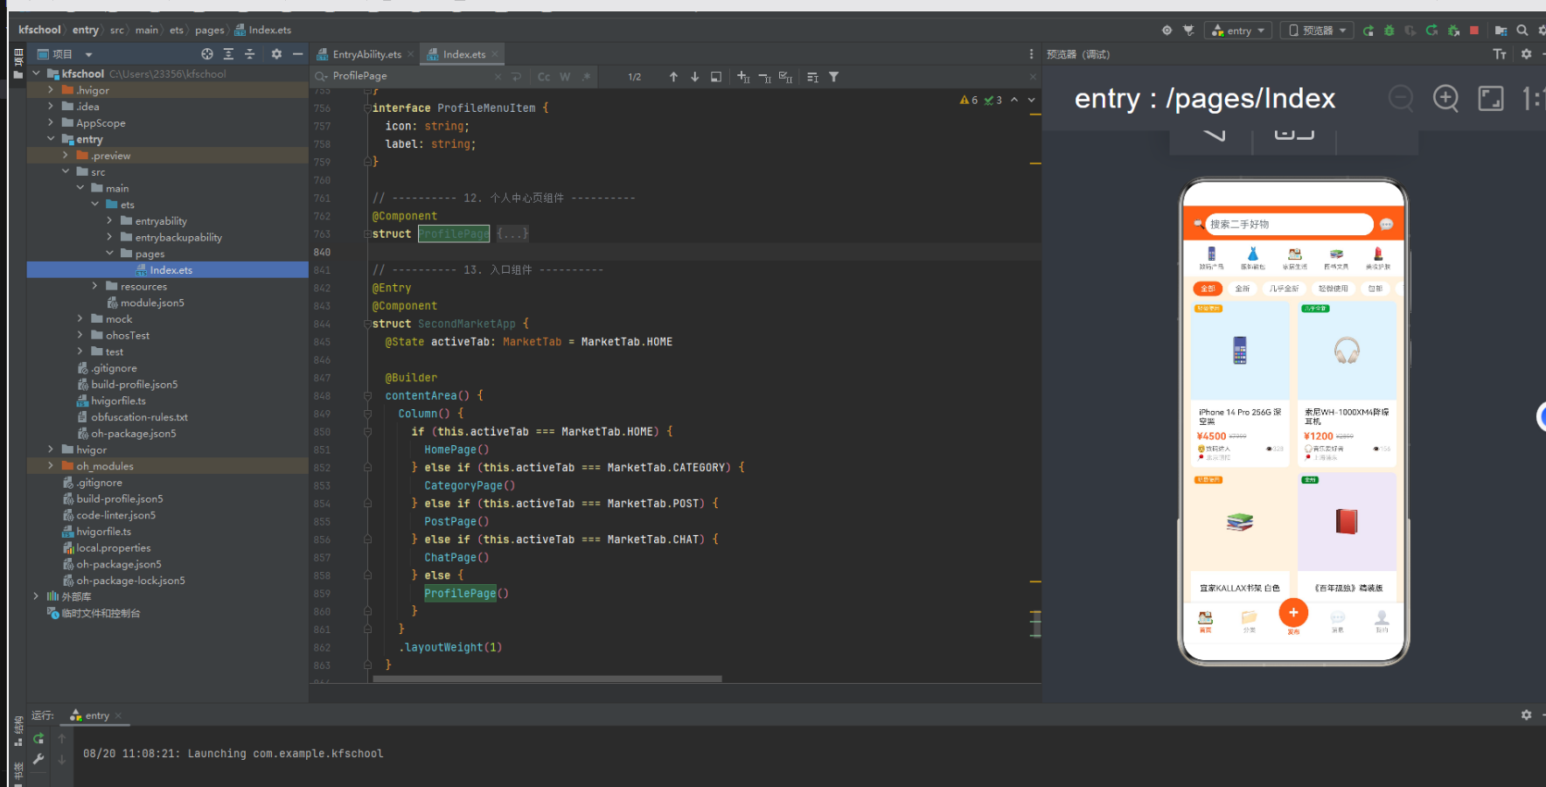Click the attach debugger to process icon
The width and height of the screenshot is (1546, 787).
(1453, 31)
